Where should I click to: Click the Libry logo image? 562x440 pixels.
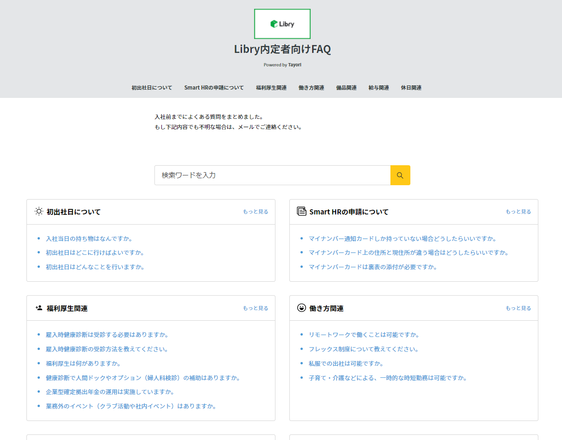[282, 24]
